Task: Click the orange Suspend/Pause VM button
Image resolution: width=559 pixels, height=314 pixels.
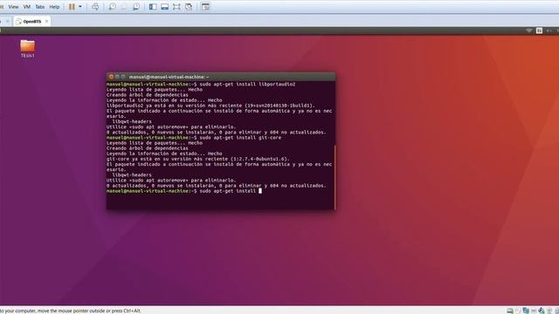Action: click(72, 7)
